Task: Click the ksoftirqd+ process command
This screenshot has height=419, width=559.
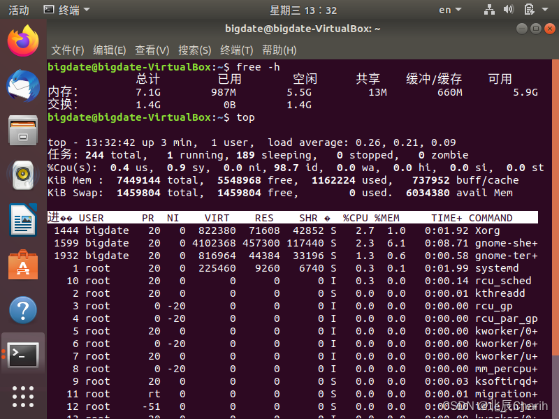Action: click(x=506, y=381)
